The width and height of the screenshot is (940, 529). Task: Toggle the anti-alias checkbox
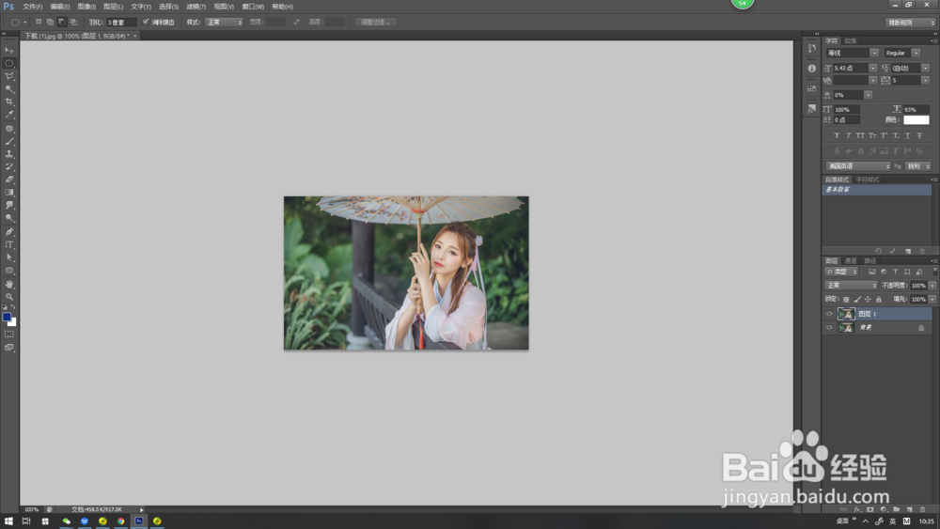(x=146, y=22)
